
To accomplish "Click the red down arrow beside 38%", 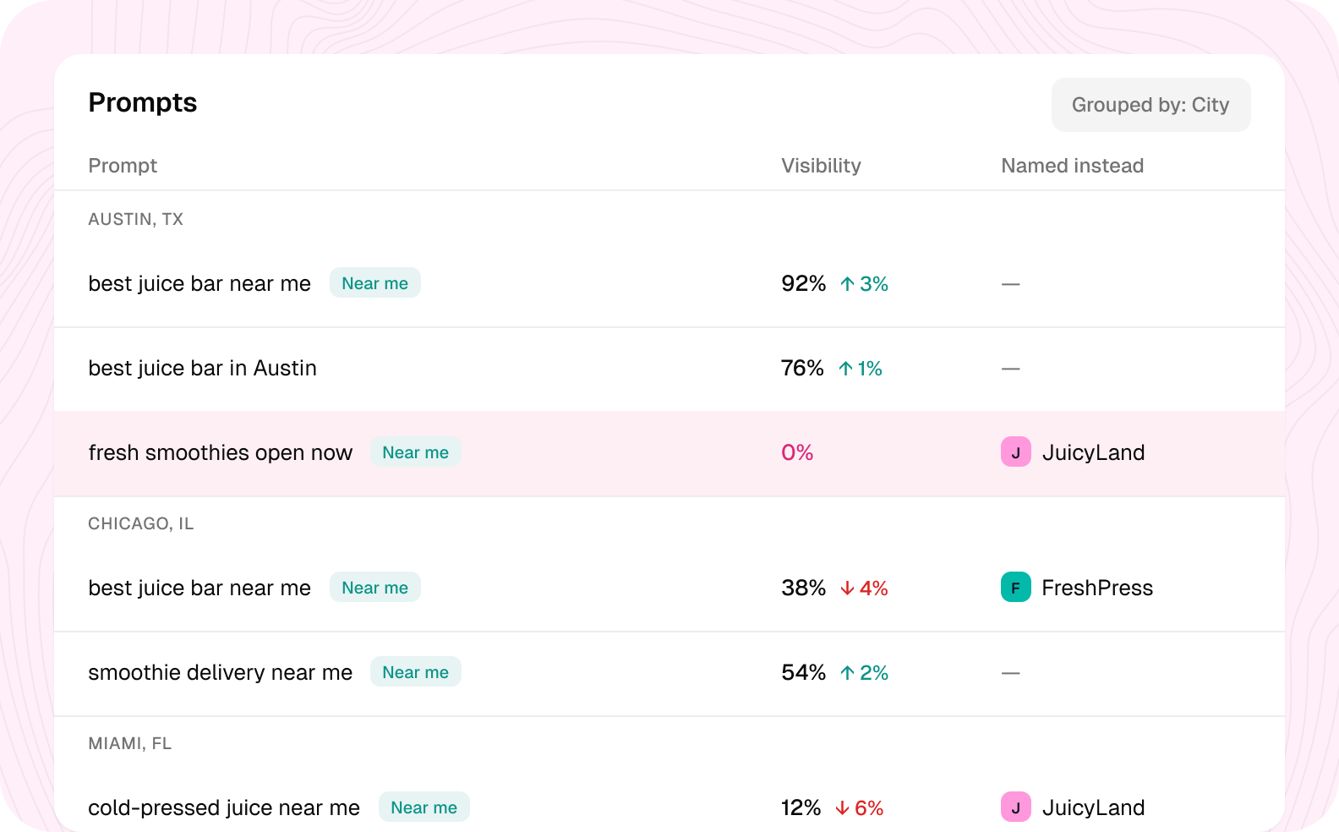I will click(847, 588).
